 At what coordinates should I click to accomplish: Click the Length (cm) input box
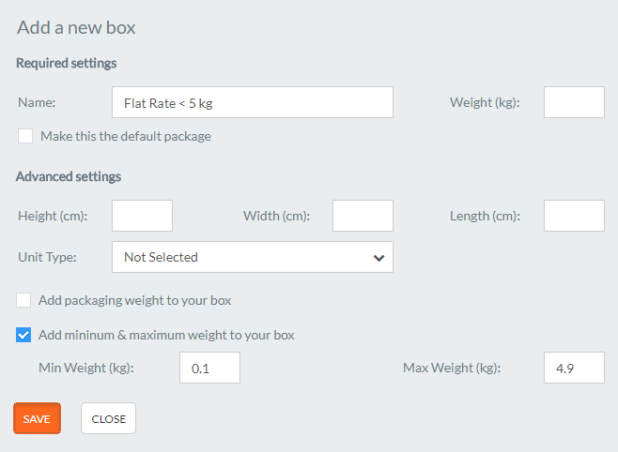[574, 216]
